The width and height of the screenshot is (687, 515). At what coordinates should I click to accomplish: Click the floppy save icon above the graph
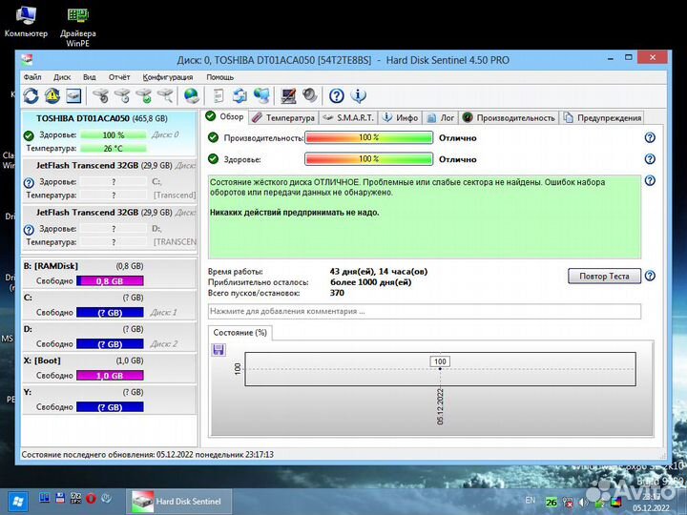click(x=219, y=350)
